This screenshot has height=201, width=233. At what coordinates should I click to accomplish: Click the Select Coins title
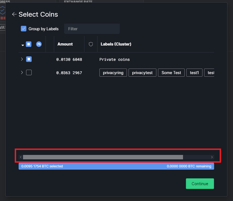pos(38,14)
